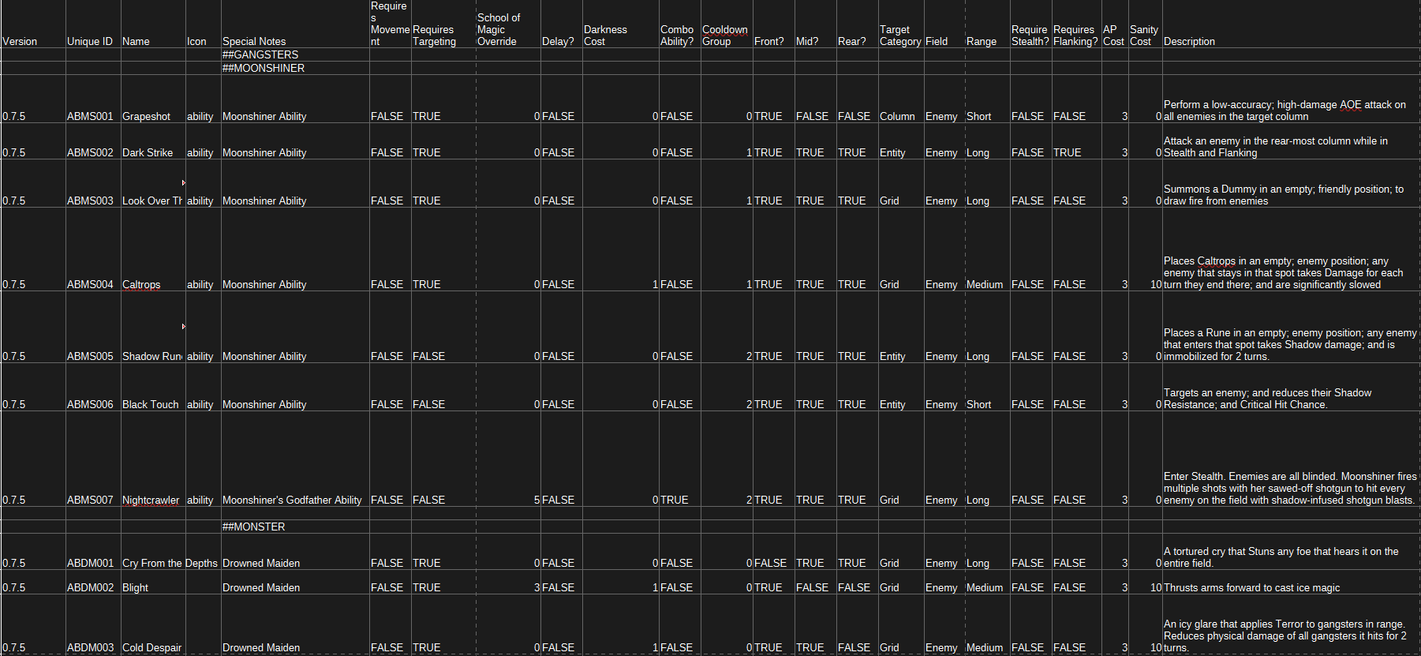Select the Sanity Cost column header

1144,36
